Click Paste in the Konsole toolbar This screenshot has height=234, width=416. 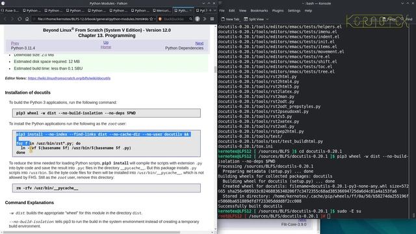(x=389, y=19)
